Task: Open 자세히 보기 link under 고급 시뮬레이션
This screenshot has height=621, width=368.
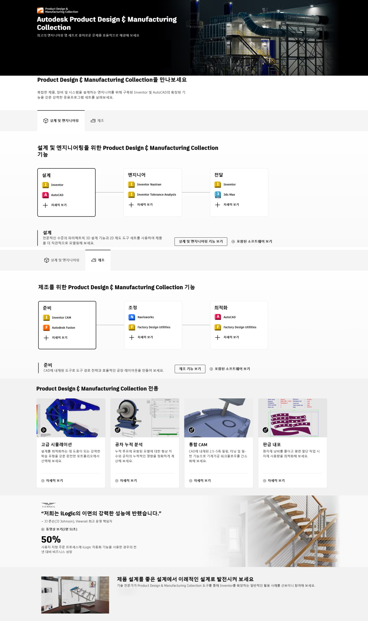Action: (x=52, y=480)
